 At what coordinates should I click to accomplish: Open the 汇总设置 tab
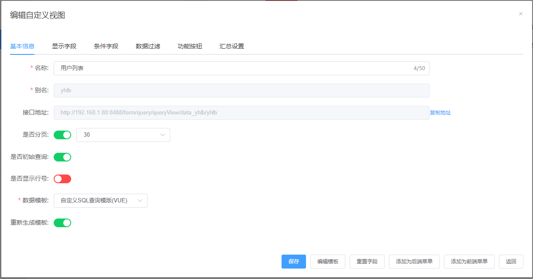tap(232, 46)
